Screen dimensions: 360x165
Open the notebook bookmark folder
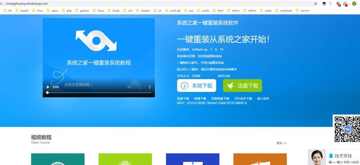point(284,11)
